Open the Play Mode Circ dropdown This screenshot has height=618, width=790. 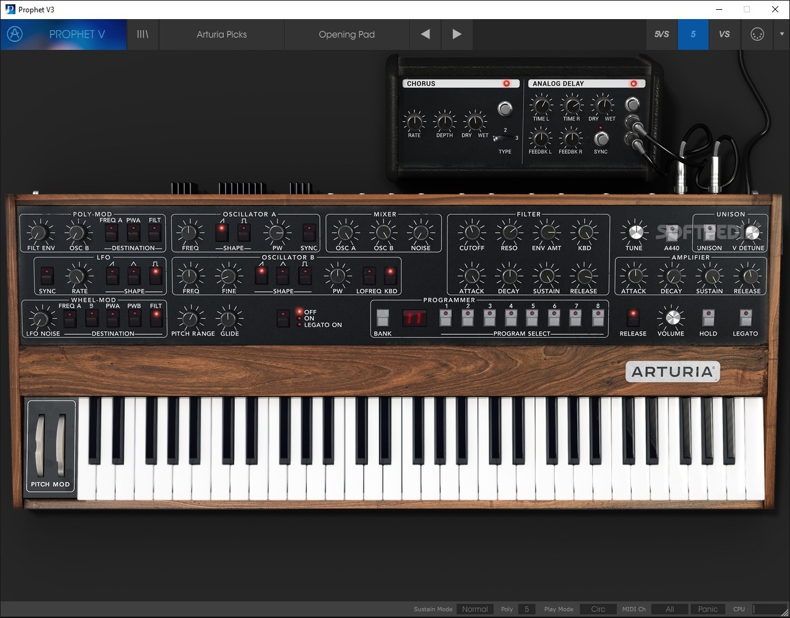(598, 609)
